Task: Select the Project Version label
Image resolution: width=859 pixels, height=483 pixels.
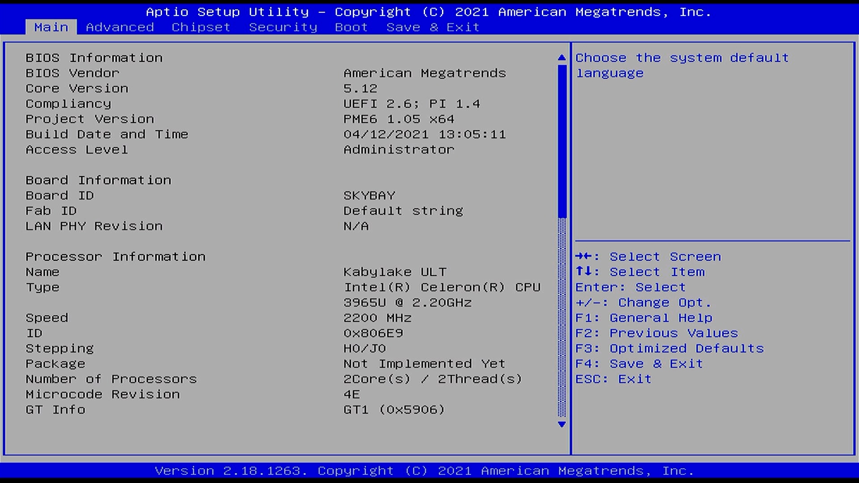Action: [90, 119]
